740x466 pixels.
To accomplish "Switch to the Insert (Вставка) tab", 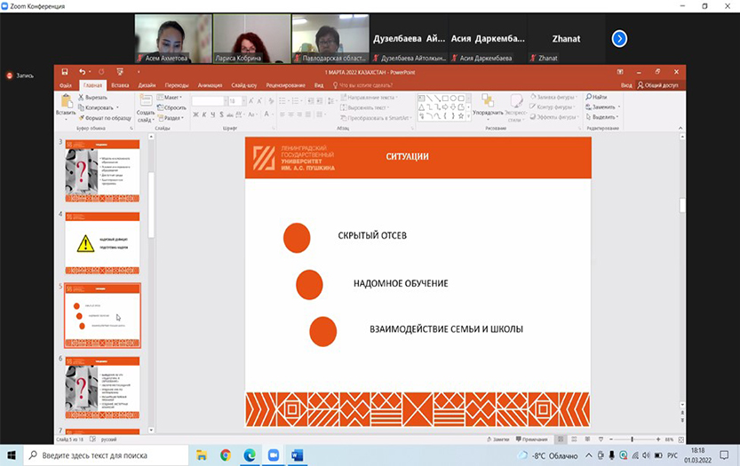I will [120, 85].
